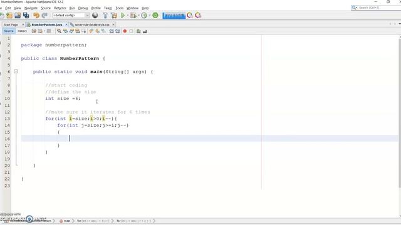Image resolution: width=401 pixels, height=225 pixels.
Task: Open the Edit menu
Action: tap(8, 8)
